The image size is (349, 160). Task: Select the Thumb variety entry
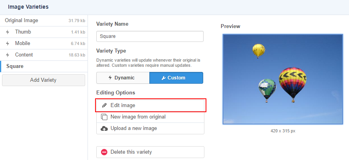(x=44, y=32)
